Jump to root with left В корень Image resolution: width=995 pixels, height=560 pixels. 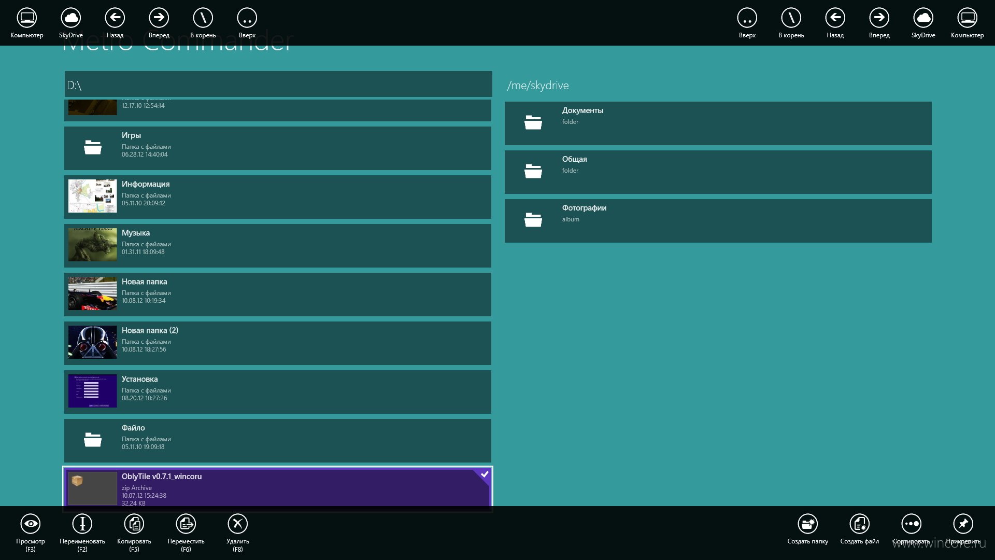coord(203,18)
